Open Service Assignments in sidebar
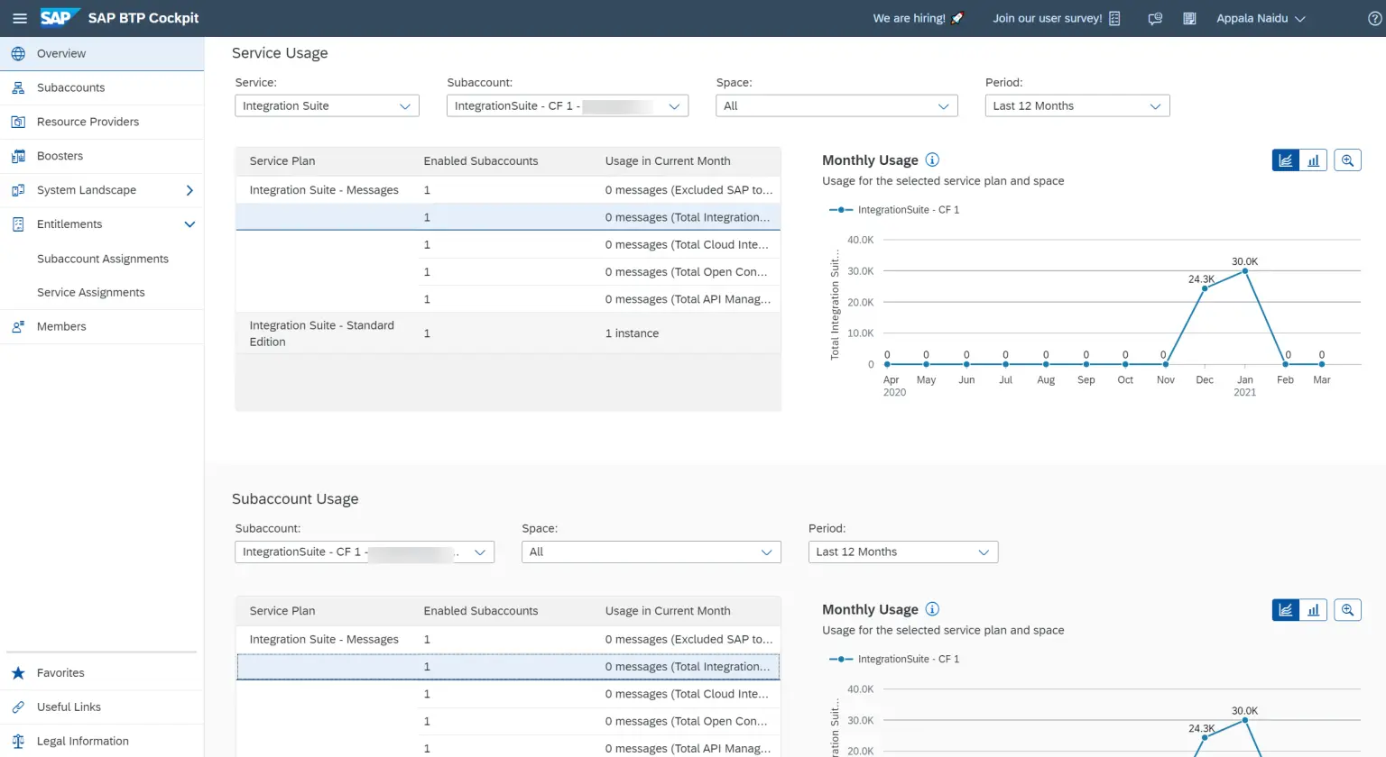 tap(102, 293)
